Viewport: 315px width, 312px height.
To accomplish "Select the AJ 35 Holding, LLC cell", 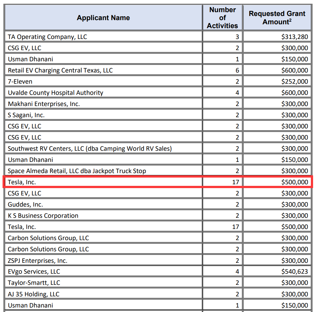I will click(103, 294).
